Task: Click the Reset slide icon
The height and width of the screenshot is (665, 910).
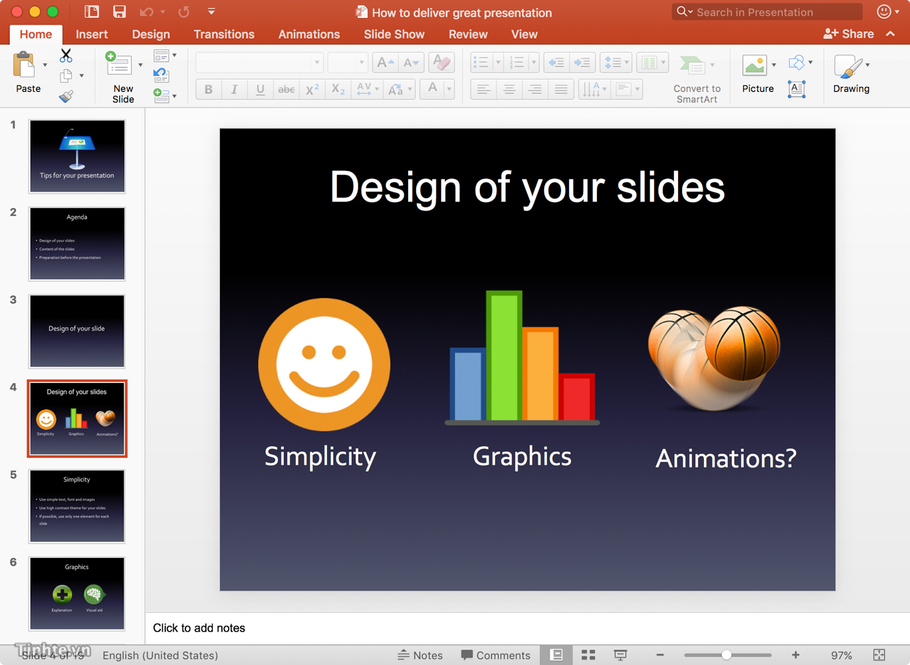Action: [161, 75]
